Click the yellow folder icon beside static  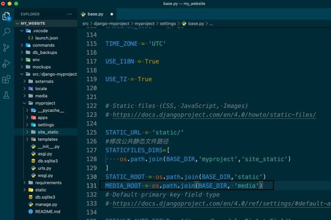pos(31,190)
